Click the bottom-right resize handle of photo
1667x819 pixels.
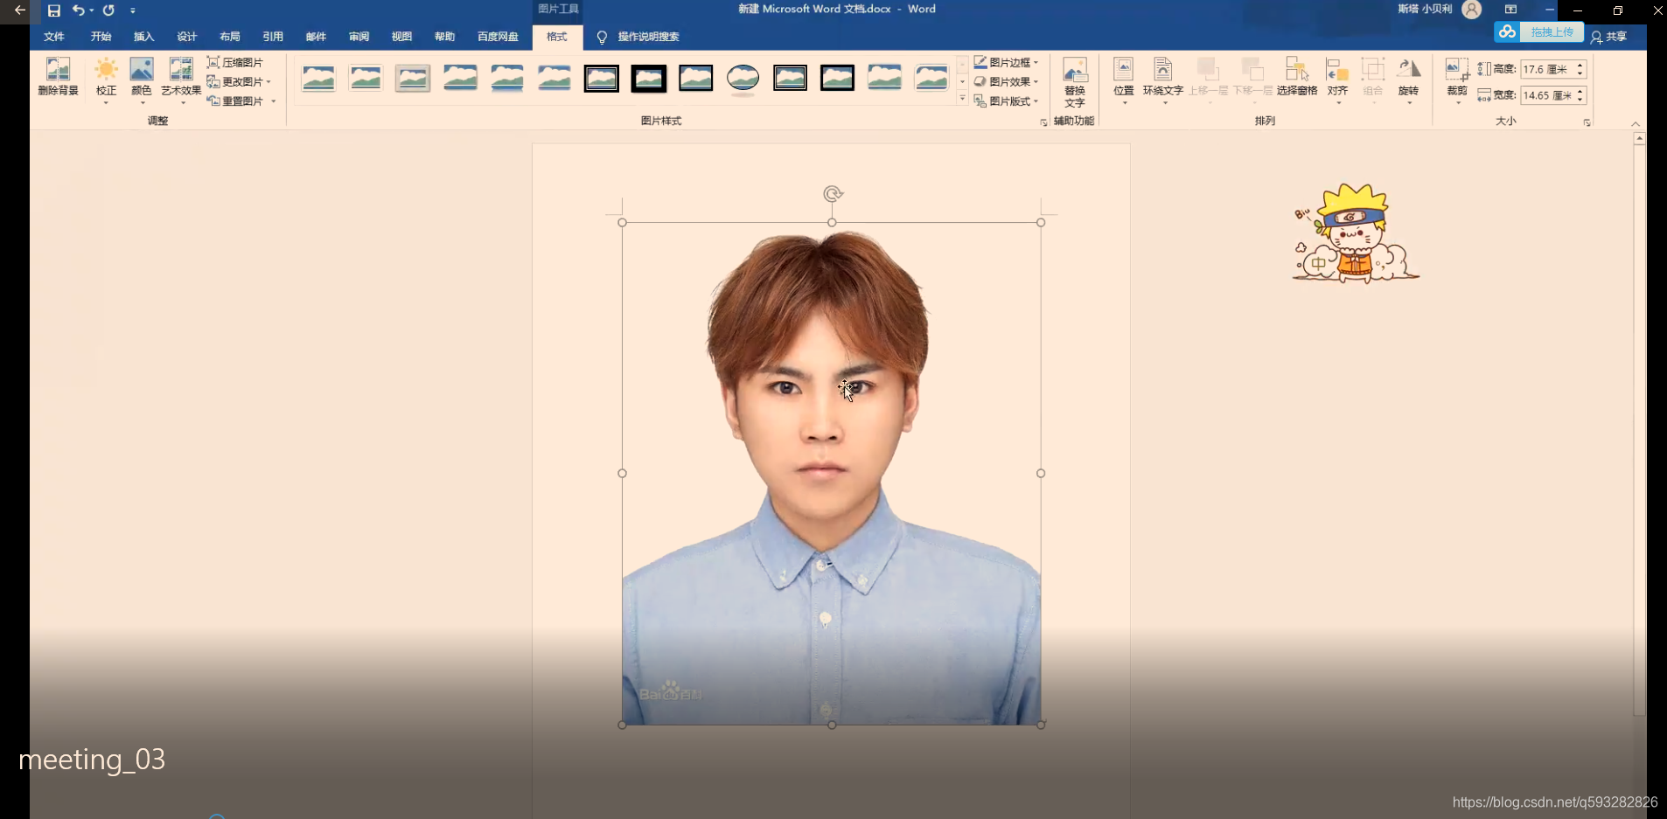click(x=1041, y=725)
